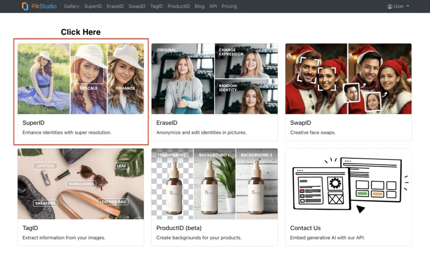Select SuperID in the top navigation
This screenshot has height=263, width=430.
pos(93,6)
